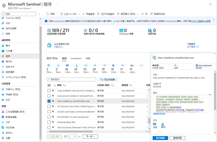Filter by Privilege Escalation tactic icon (26)
Viewport: 217px width, 142px height.
tap(95, 65)
